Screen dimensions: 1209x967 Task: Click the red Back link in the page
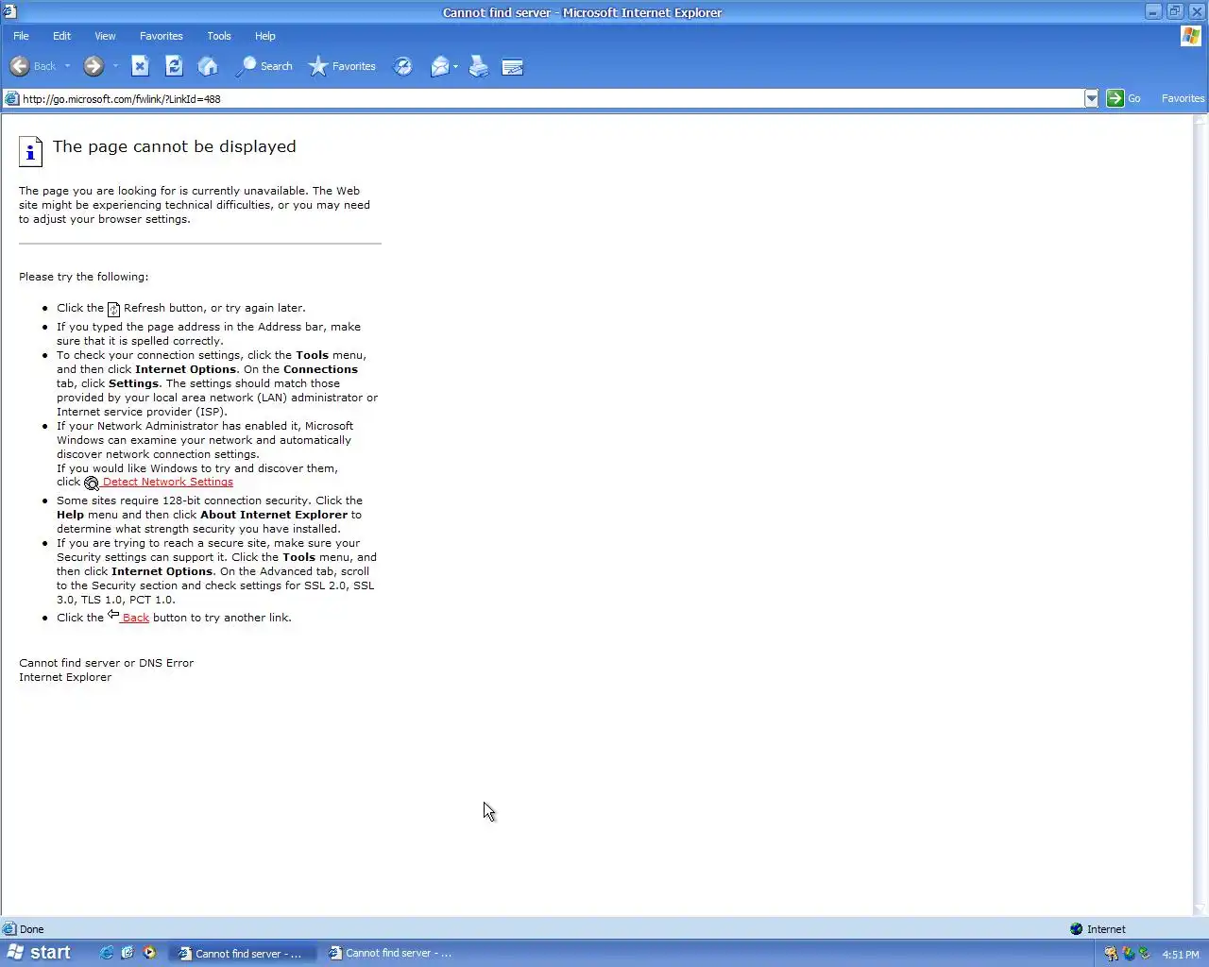pos(135,618)
